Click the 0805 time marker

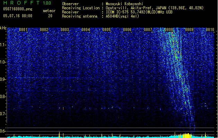click(106, 30)
